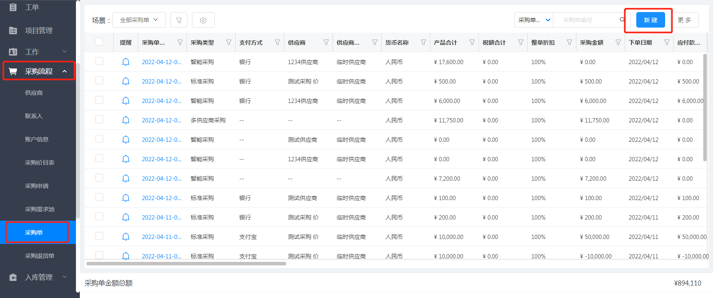Open order link in ¥200.00 row
713x298 pixels.
[162, 218]
